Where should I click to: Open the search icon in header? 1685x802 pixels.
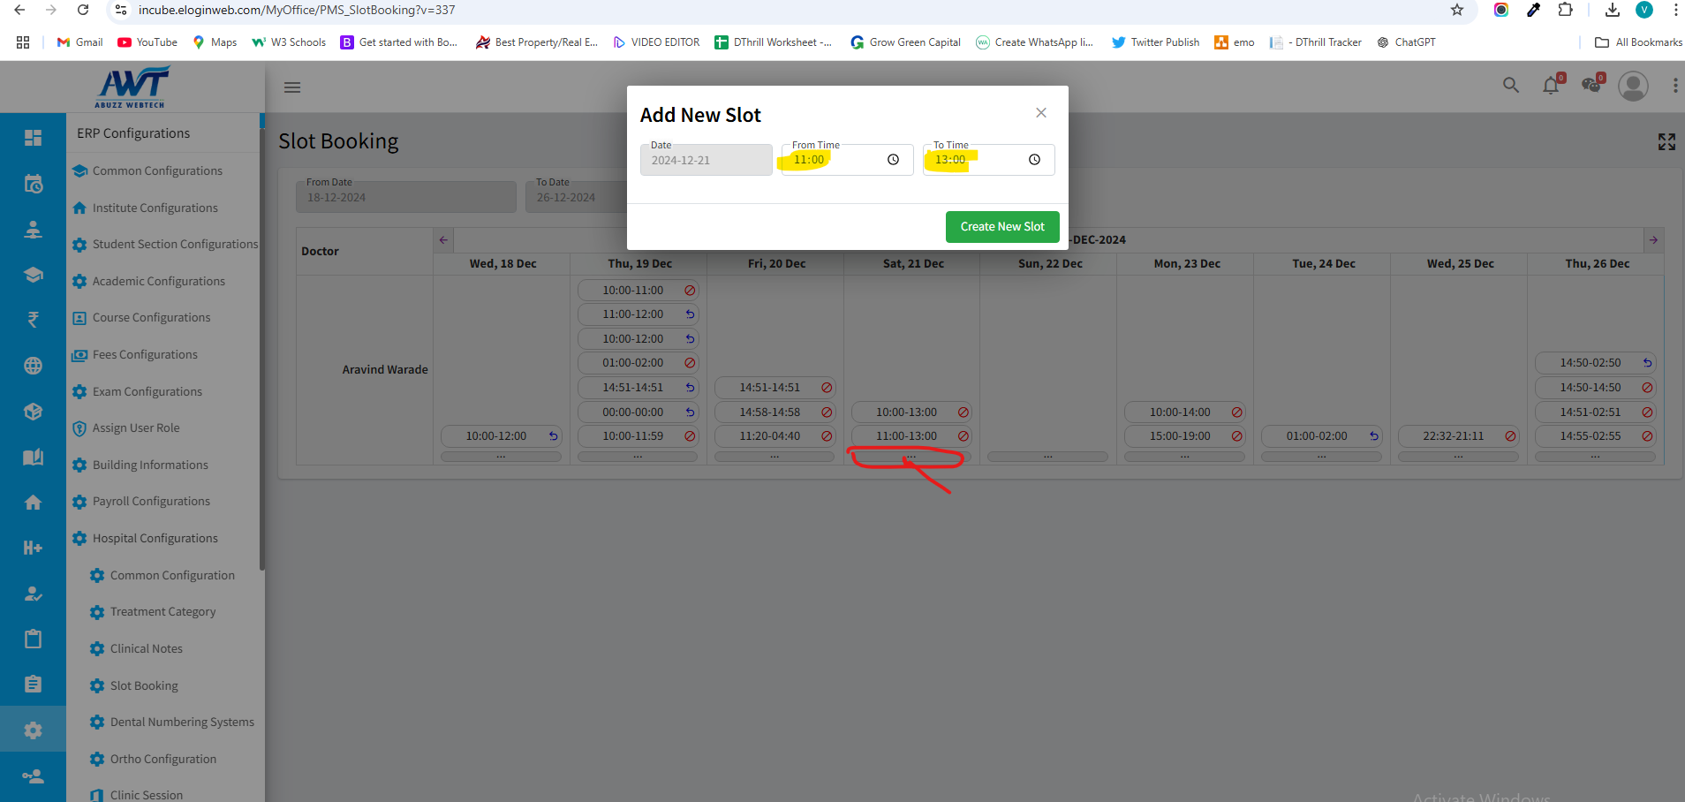(1511, 86)
